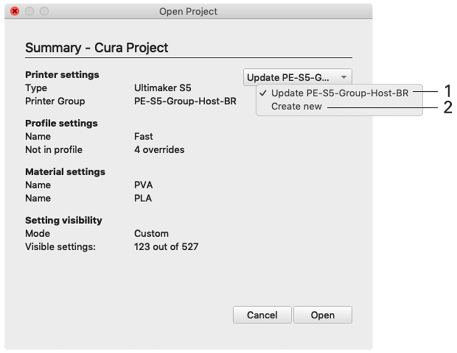Click the PLA material name
Viewport: 457px width, 353px height.
pos(143,198)
